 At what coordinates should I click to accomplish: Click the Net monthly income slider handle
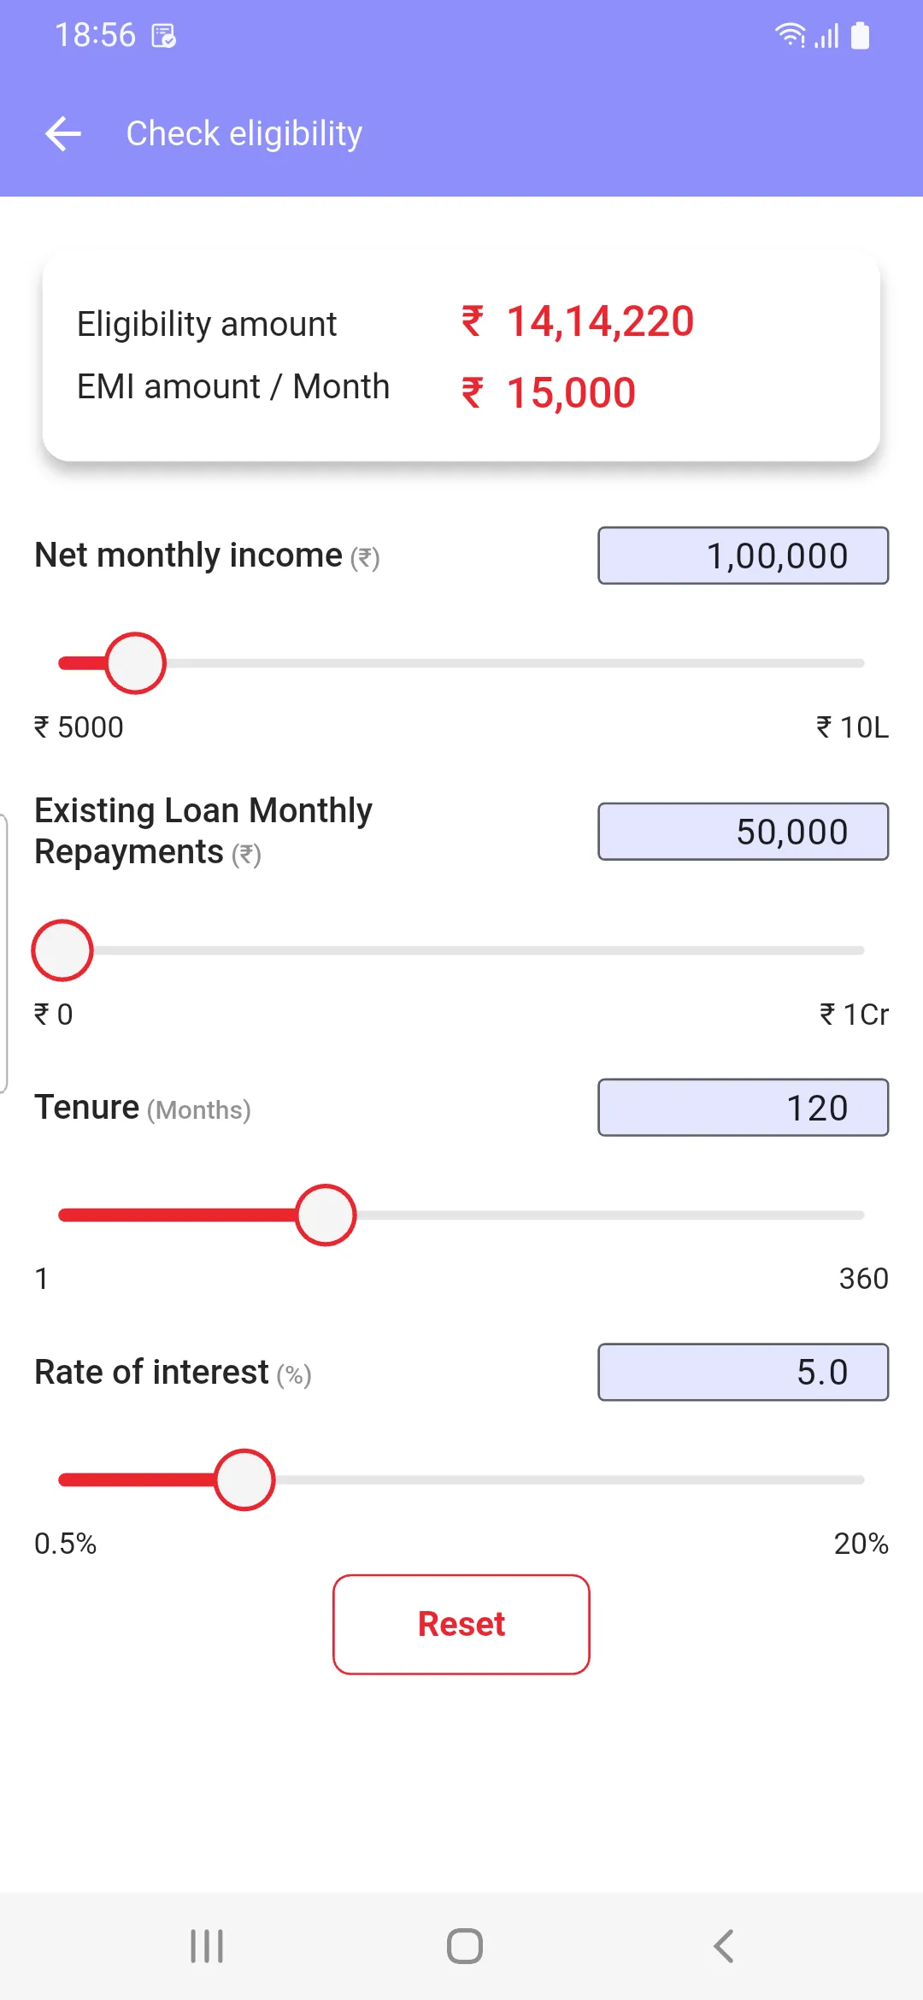click(135, 663)
